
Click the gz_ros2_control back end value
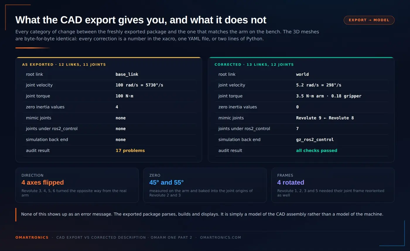315,140
